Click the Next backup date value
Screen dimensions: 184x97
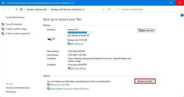76,51
